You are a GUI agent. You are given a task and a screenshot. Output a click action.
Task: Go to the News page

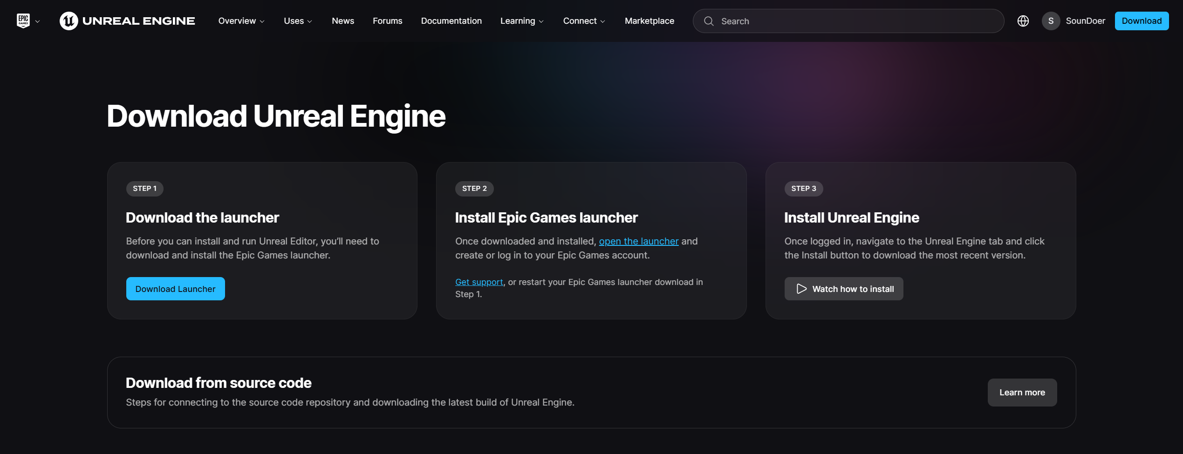coord(342,21)
